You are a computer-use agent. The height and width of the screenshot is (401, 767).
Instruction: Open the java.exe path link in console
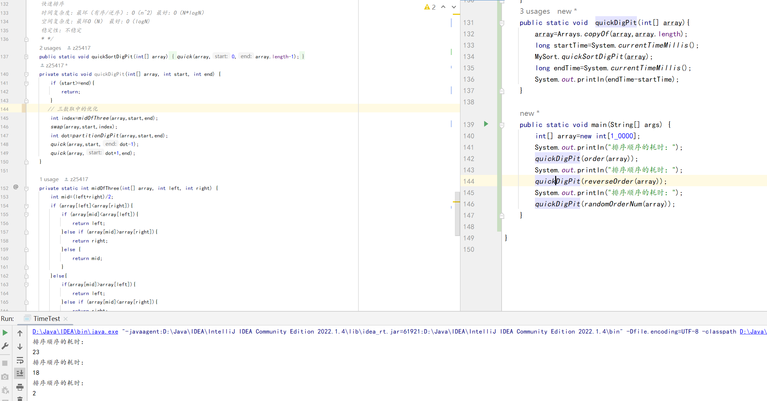(x=75, y=332)
